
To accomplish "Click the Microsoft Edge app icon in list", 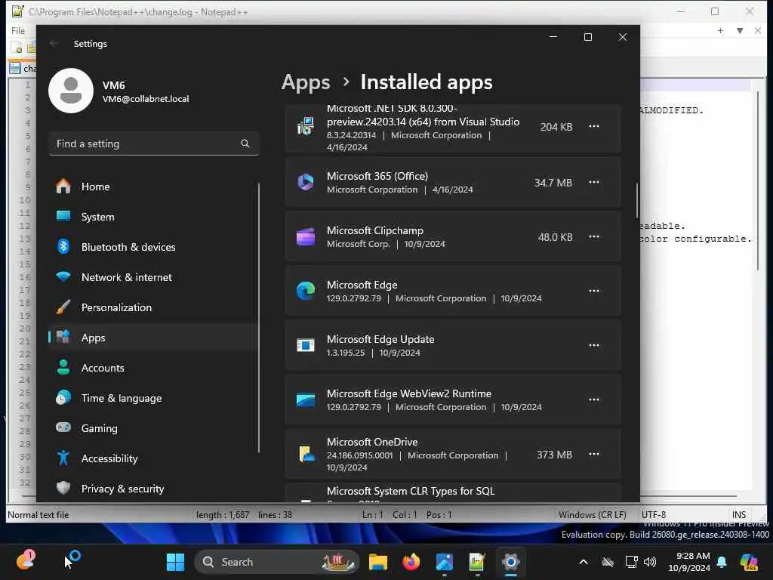I will [306, 291].
